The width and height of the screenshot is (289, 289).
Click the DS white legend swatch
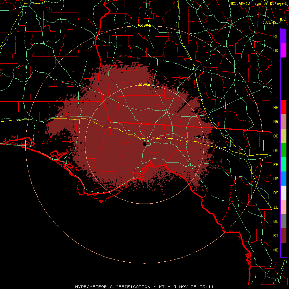[284, 193]
